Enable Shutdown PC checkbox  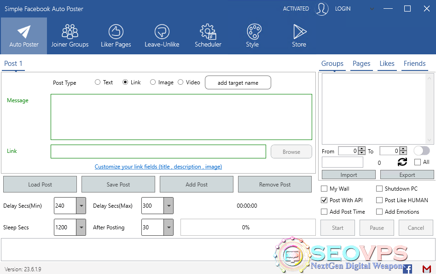pyautogui.click(x=379, y=189)
